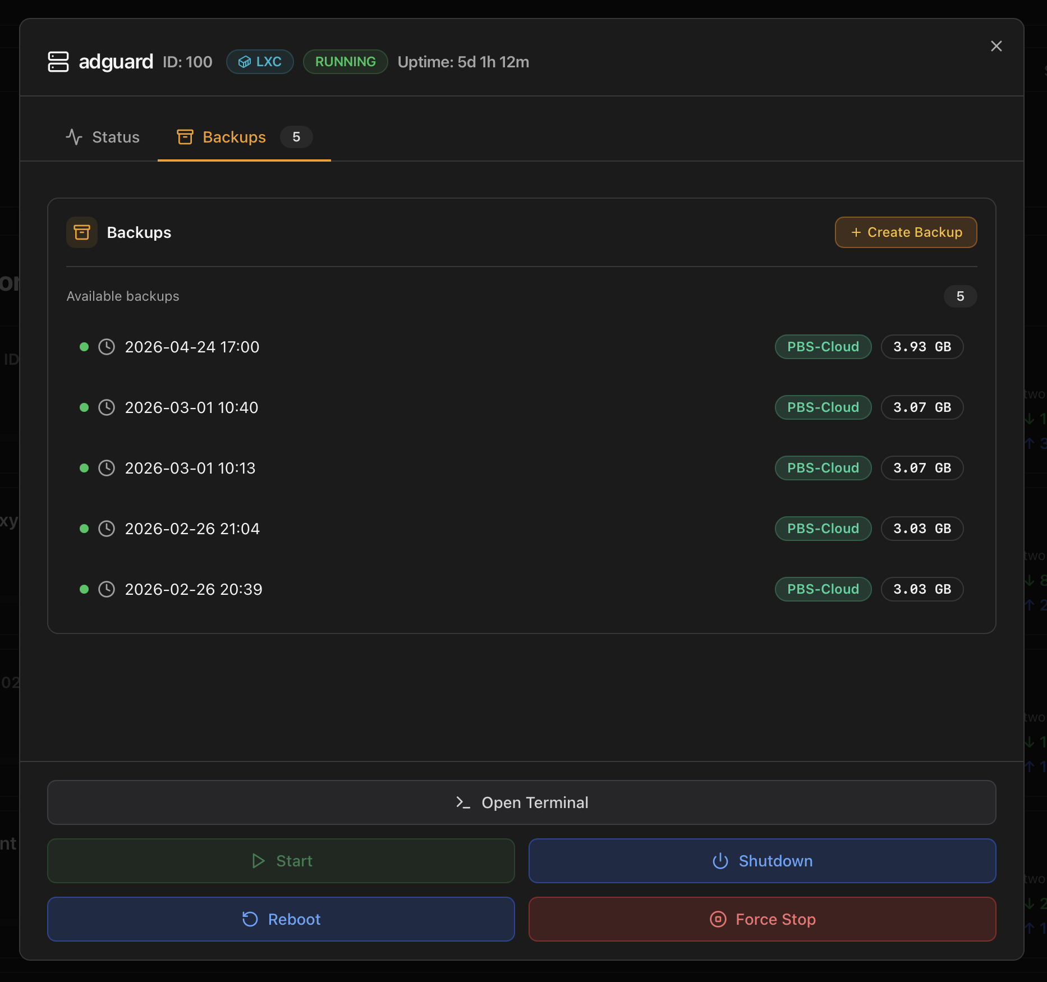Click the LXC container type badge
1047x982 pixels.
click(x=260, y=62)
